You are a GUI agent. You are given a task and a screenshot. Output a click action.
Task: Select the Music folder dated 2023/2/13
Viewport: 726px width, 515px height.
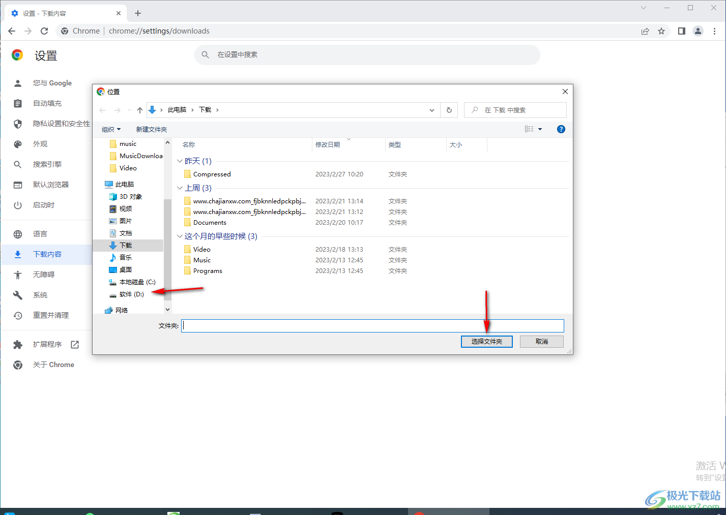[x=197, y=260]
